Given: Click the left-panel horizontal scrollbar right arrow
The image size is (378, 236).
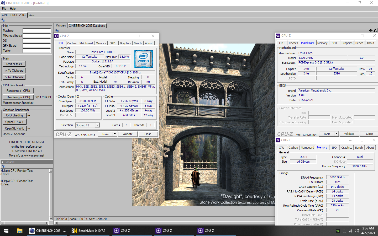Looking at the screenshot, I should pyautogui.click(x=47, y=223).
